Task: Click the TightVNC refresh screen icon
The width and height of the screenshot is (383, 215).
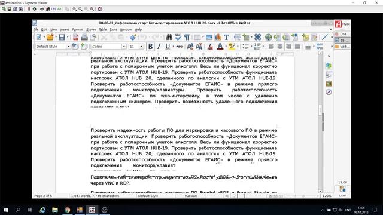Action: 35,9
